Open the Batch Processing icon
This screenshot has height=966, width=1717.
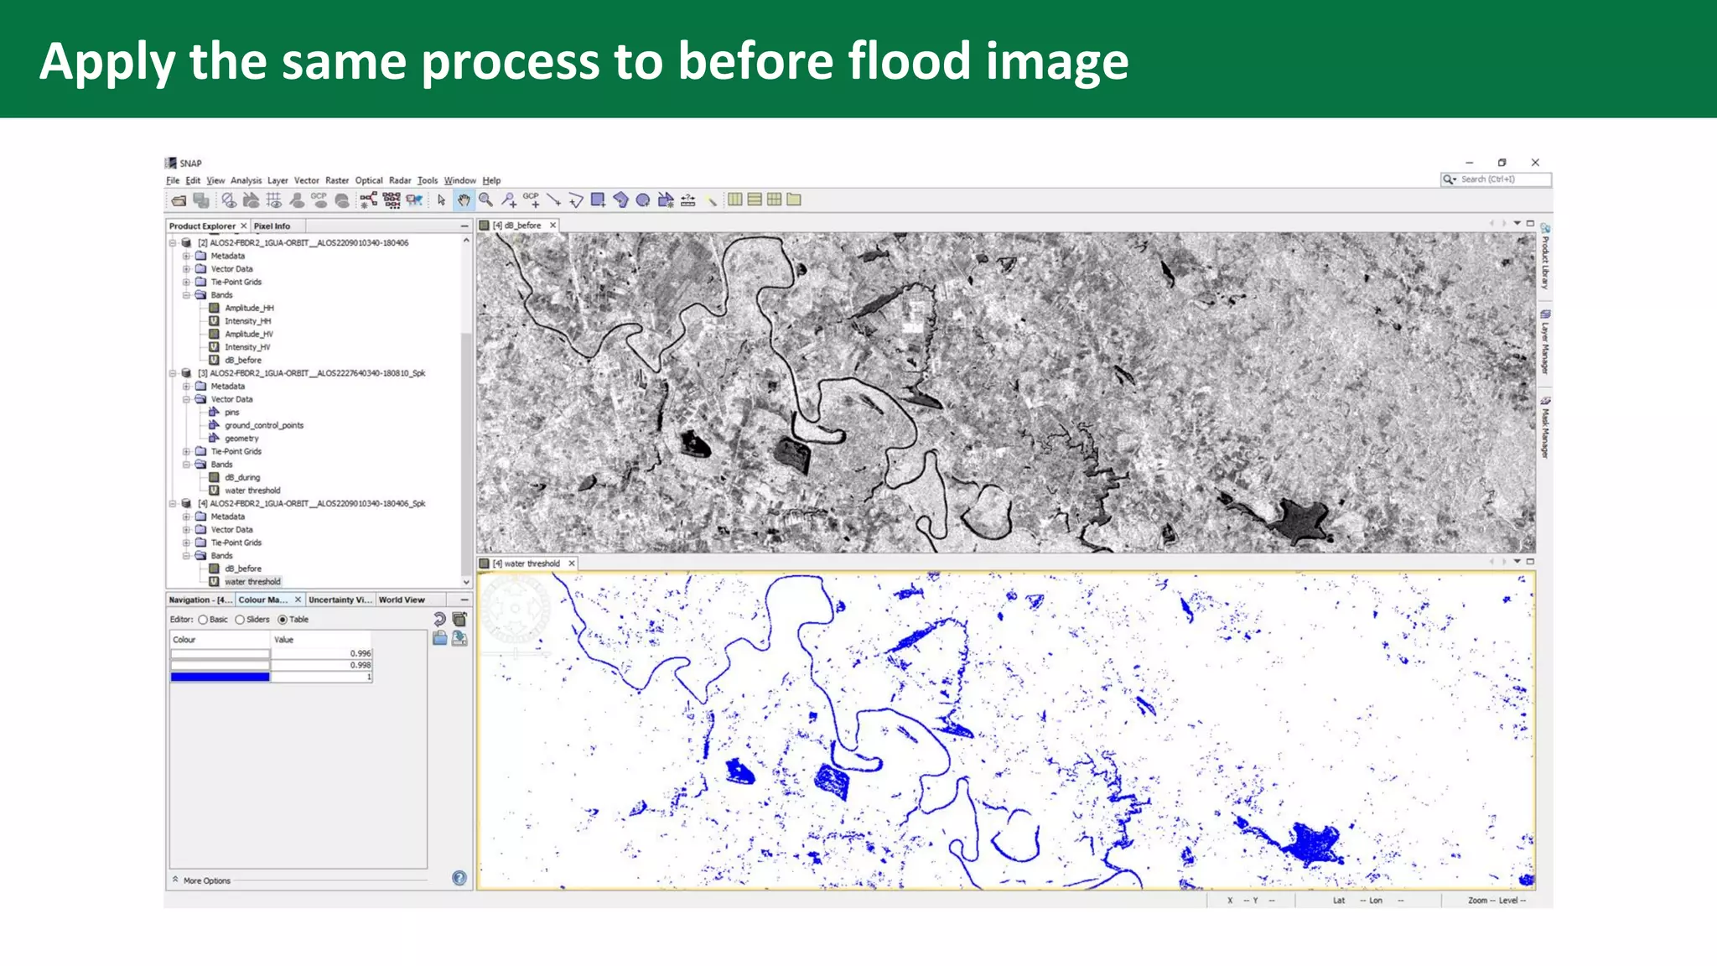point(392,200)
